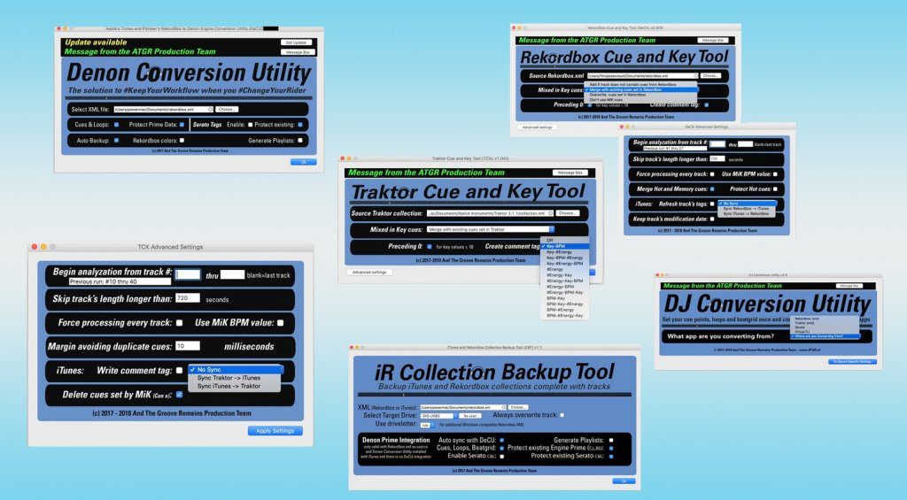Toggle Preceding 0 checkbox in Traktor tool
Image resolution: width=907 pixels, height=500 pixels.
click(430, 246)
